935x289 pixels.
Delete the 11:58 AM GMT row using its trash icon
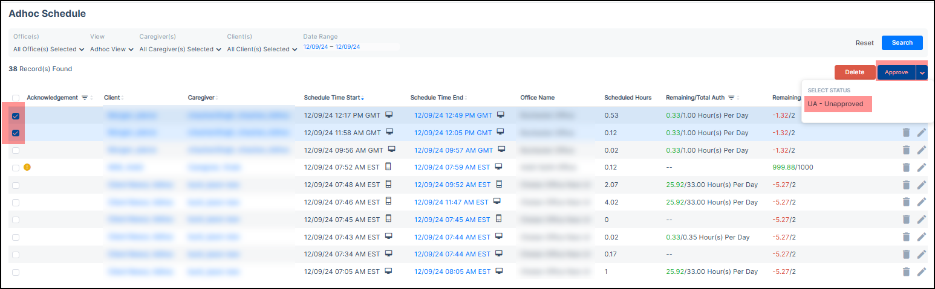905,133
